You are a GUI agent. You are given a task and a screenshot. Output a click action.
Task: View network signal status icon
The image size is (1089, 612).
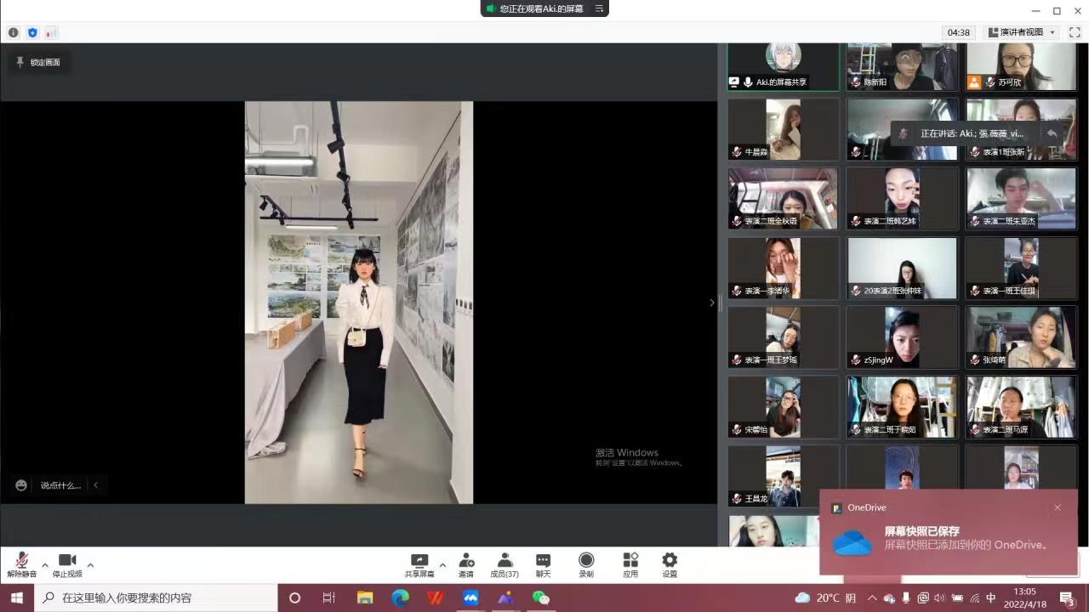click(x=52, y=32)
